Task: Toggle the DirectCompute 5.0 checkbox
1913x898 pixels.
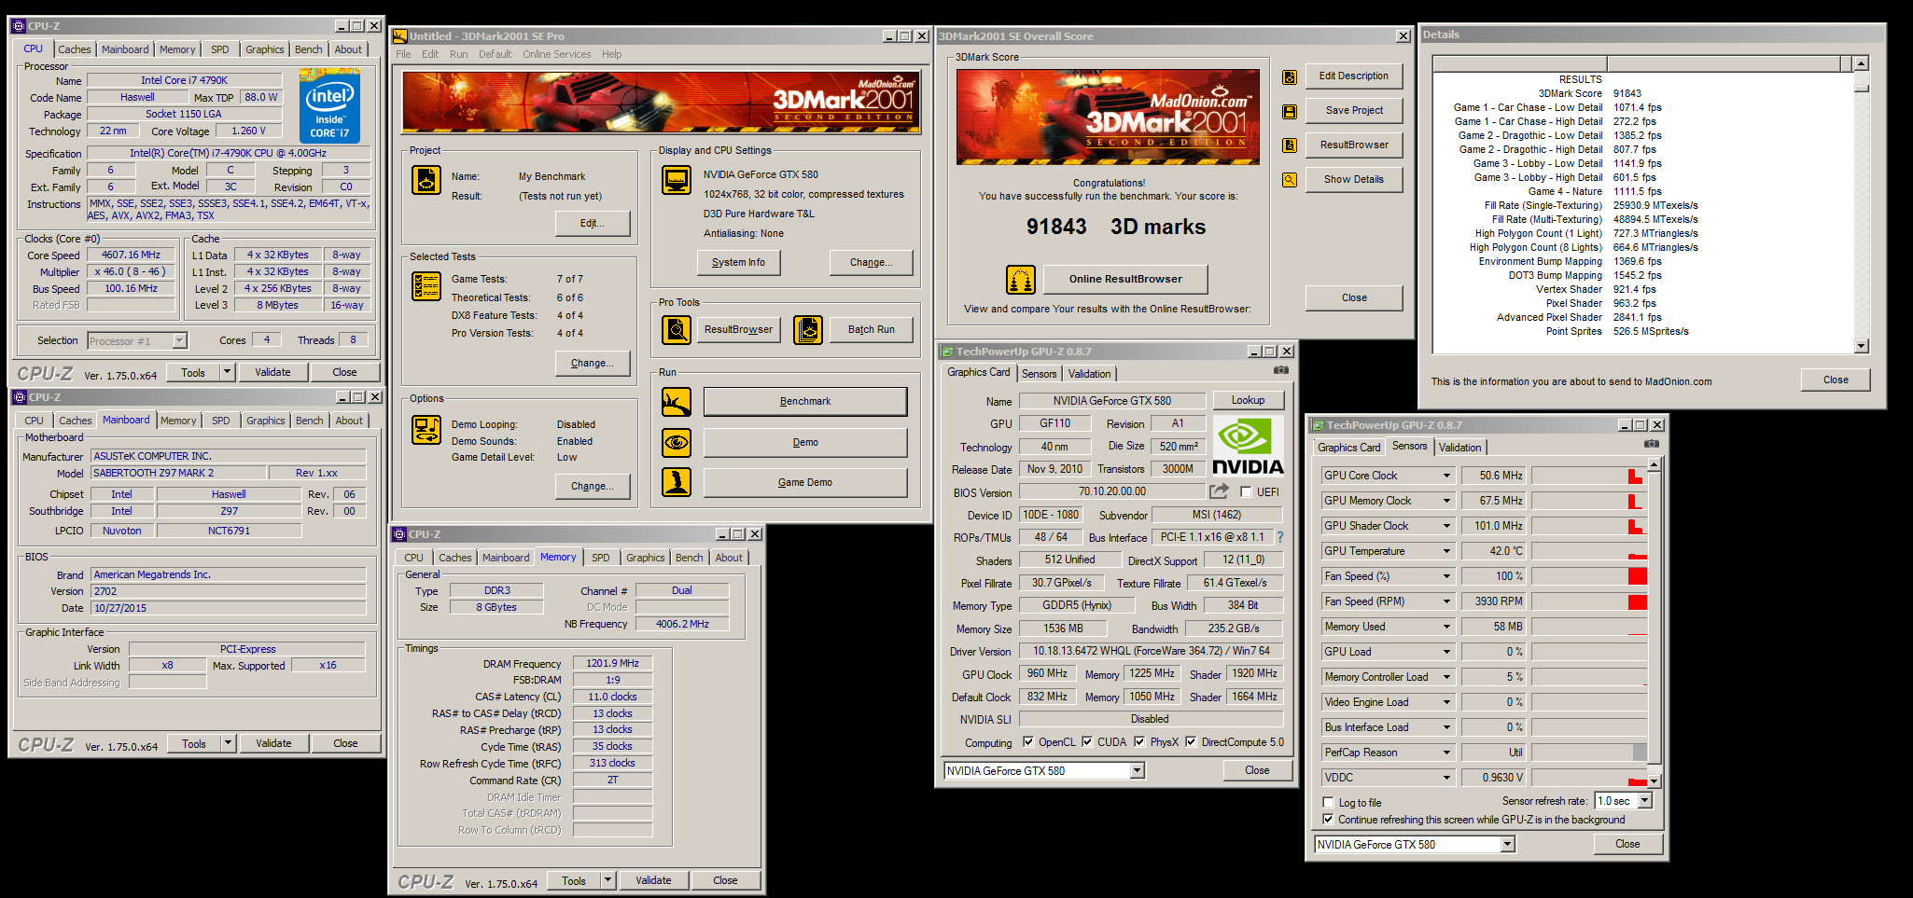Action: tap(1191, 742)
